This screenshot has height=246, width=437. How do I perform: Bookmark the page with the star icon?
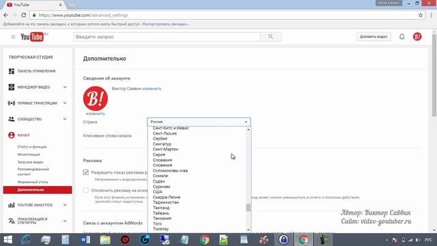tap(421, 15)
